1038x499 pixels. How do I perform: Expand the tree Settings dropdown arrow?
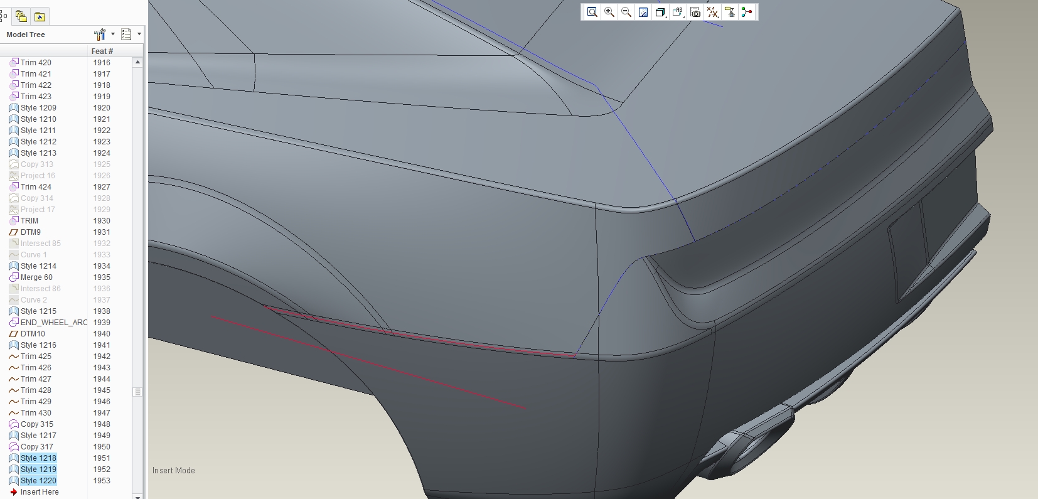[x=113, y=35]
